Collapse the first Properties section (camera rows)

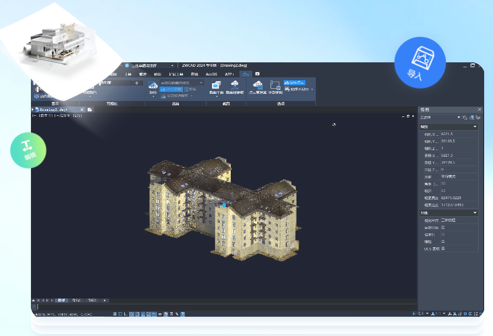coord(475,127)
